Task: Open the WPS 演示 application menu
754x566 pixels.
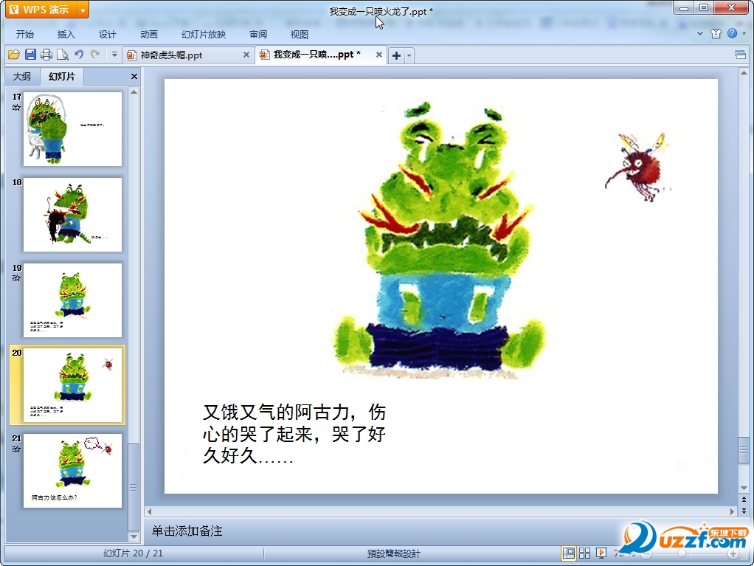Action: tap(41, 10)
